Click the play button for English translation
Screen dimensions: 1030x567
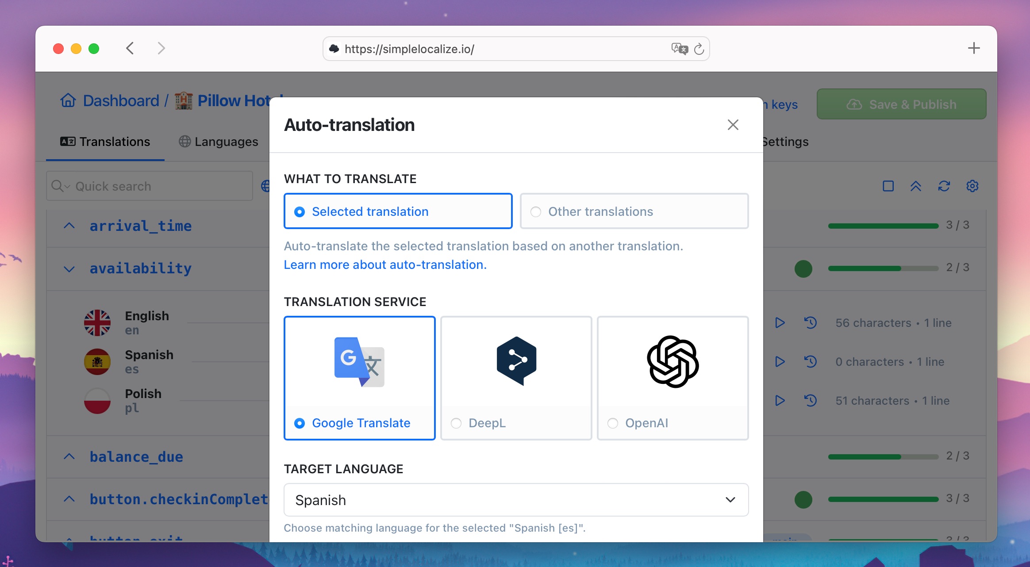(780, 322)
